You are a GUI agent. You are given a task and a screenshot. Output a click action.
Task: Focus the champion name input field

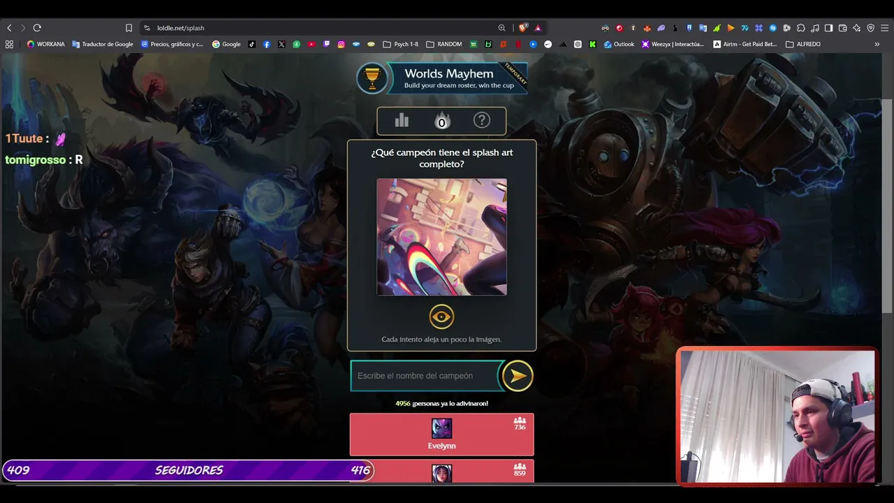[x=426, y=376]
